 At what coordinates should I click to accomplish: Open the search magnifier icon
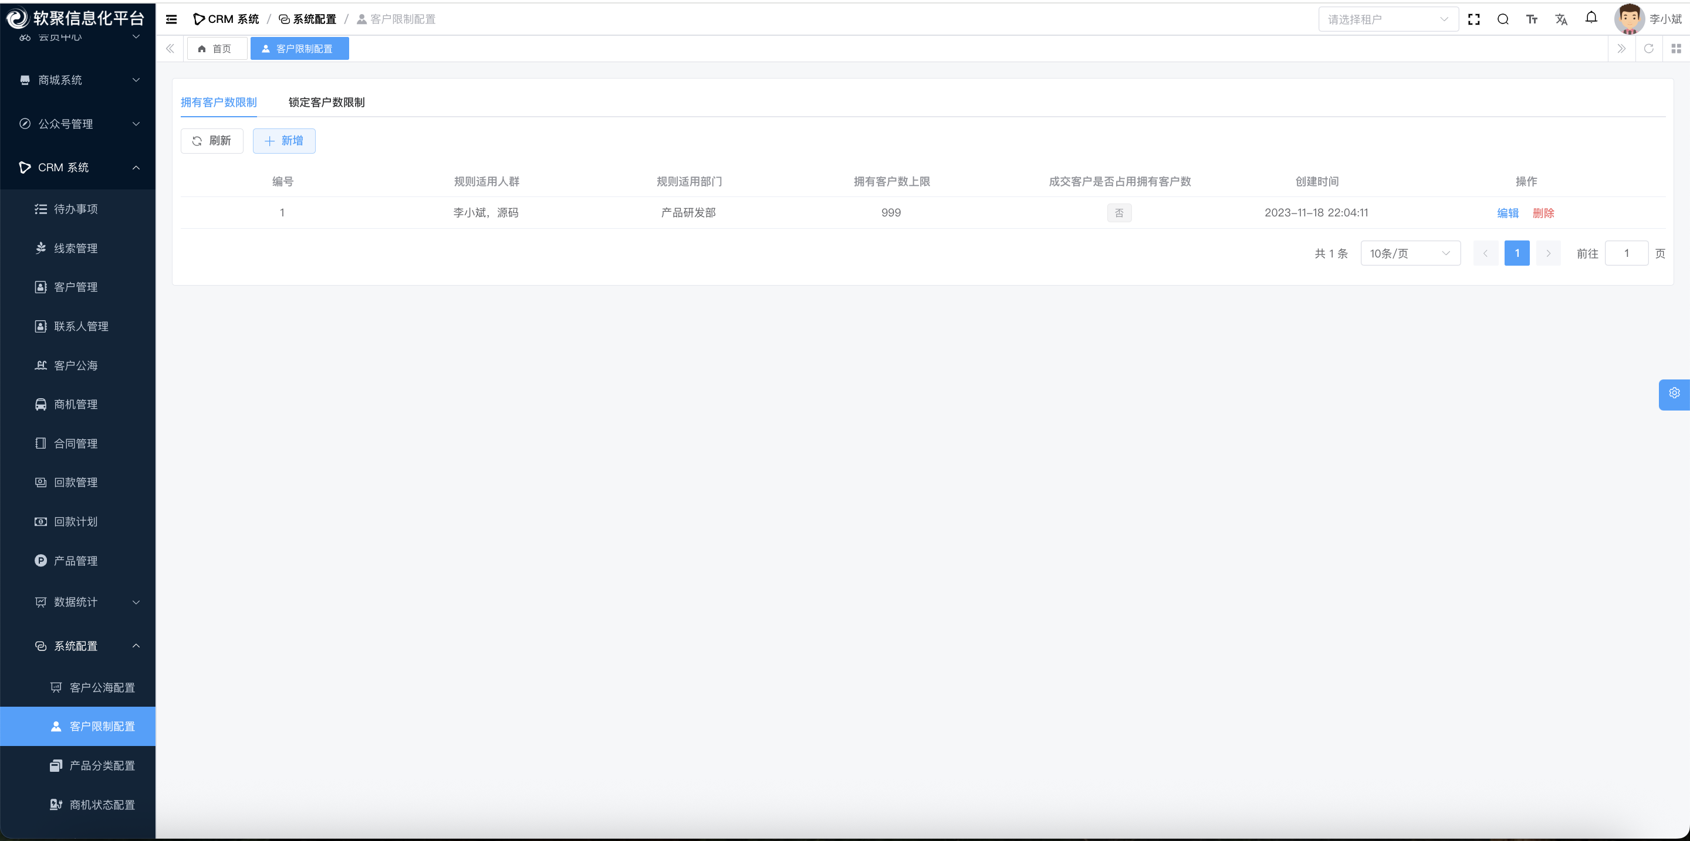coord(1503,20)
